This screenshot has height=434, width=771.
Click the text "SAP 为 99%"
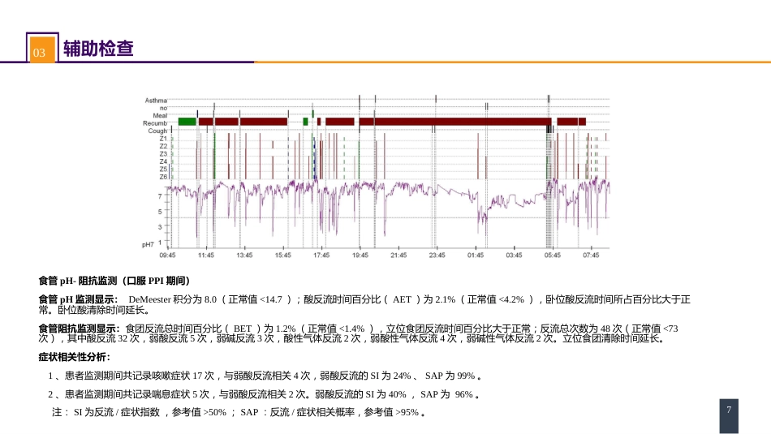coord(450,376)
